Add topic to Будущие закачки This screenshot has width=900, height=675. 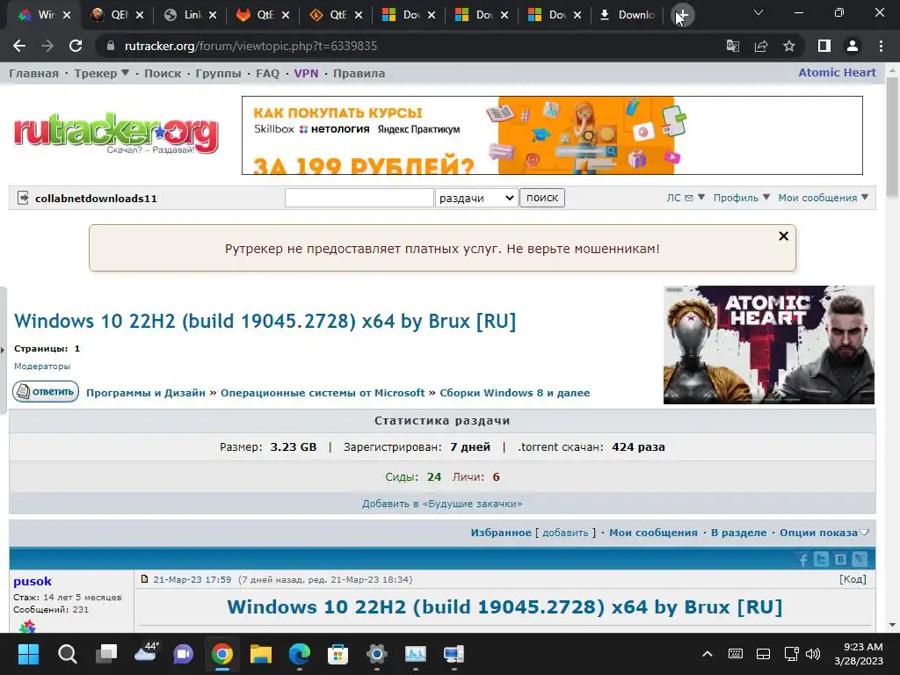point(442,504)
